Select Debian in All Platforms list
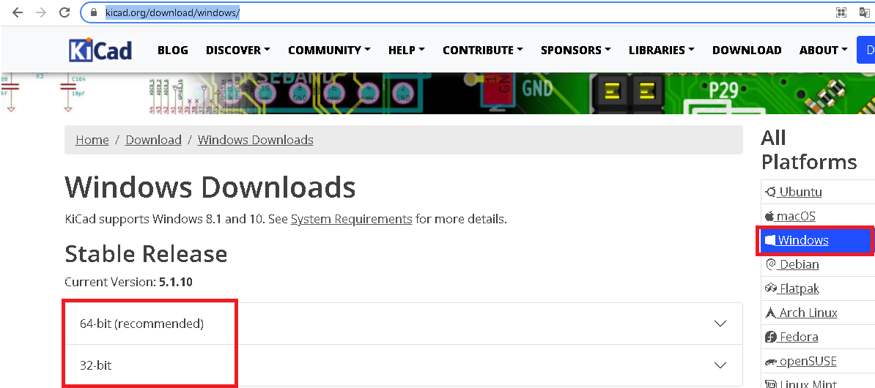This screenshot has height=388, width=875. pyautogui.click(x=818, y=264)
